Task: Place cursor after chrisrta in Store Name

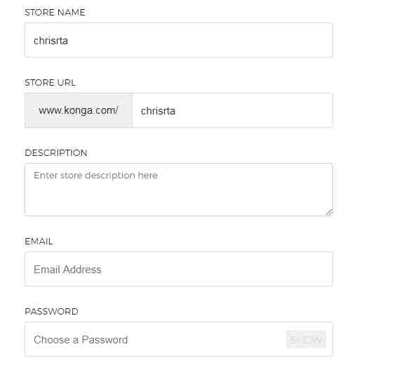Action: [x=68, y=41]
